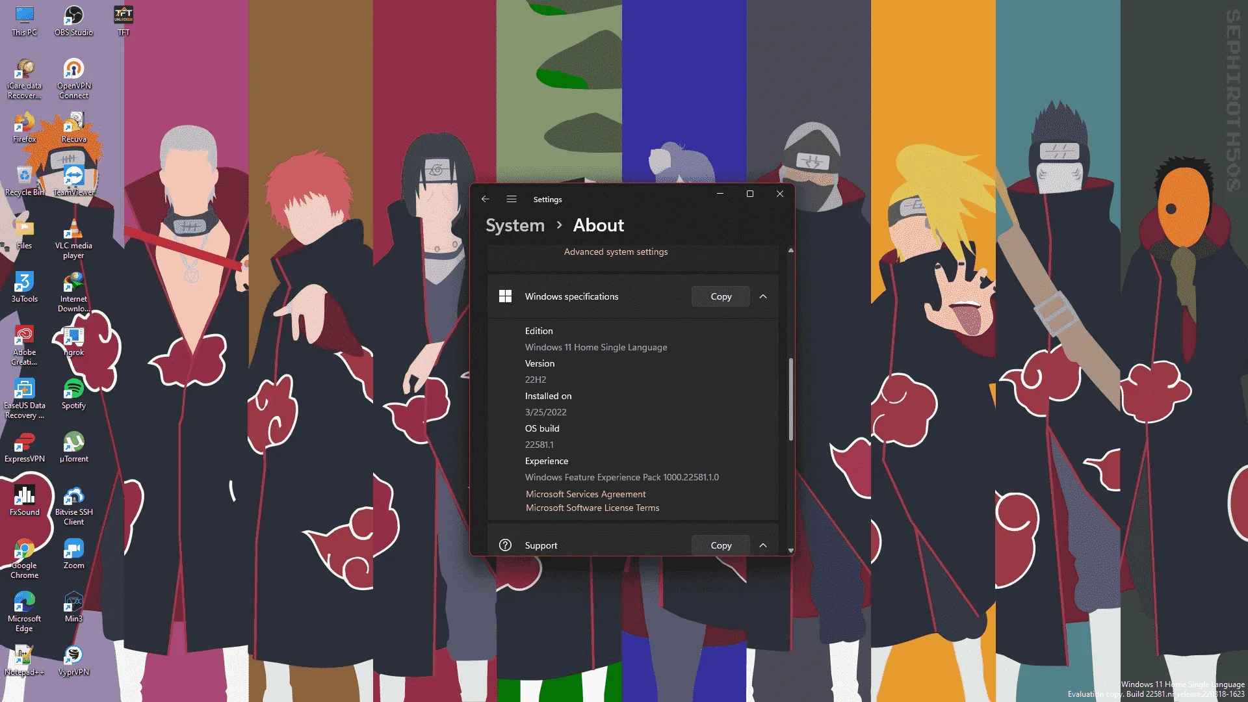The image size is (1248, 702).
Task: Launch OBS Studio from the desktop
Action: (73, 21)
